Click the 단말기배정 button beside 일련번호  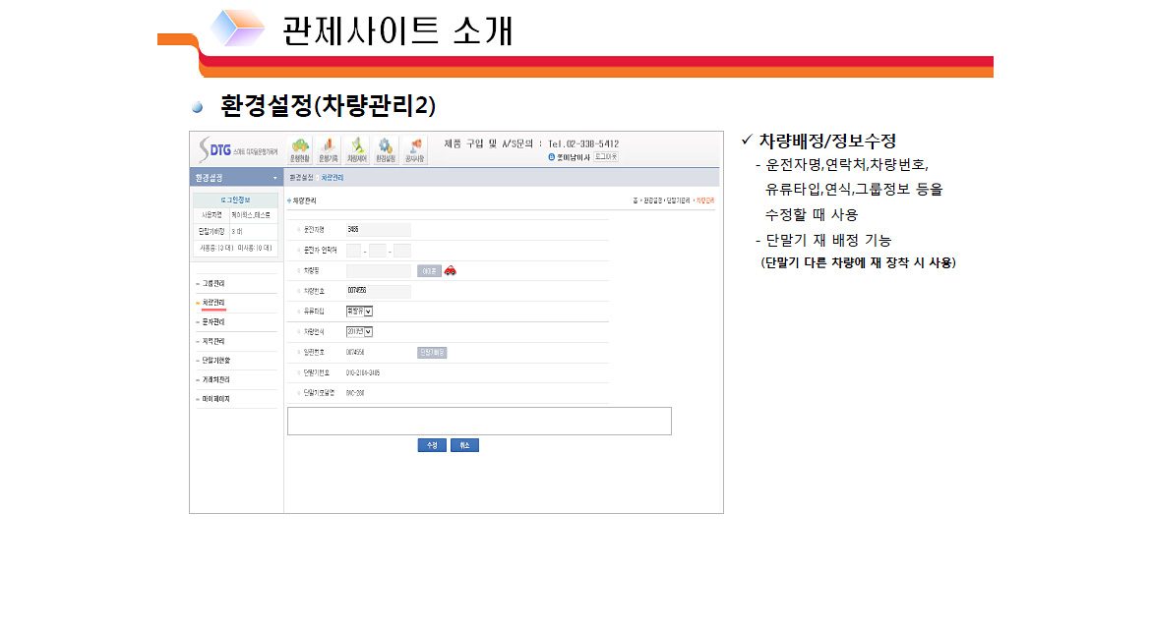pos(432,352)
